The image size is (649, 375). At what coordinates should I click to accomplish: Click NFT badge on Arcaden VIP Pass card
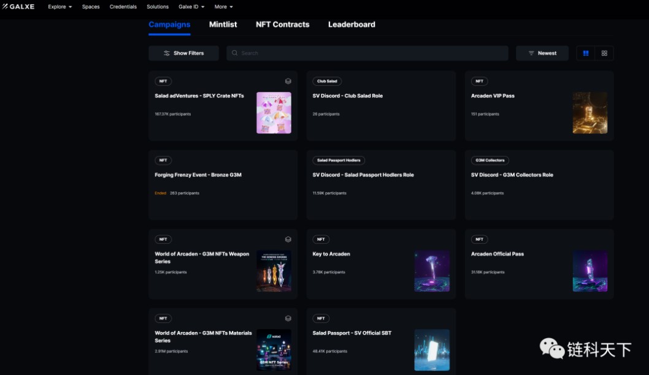[x=479, y=81]
